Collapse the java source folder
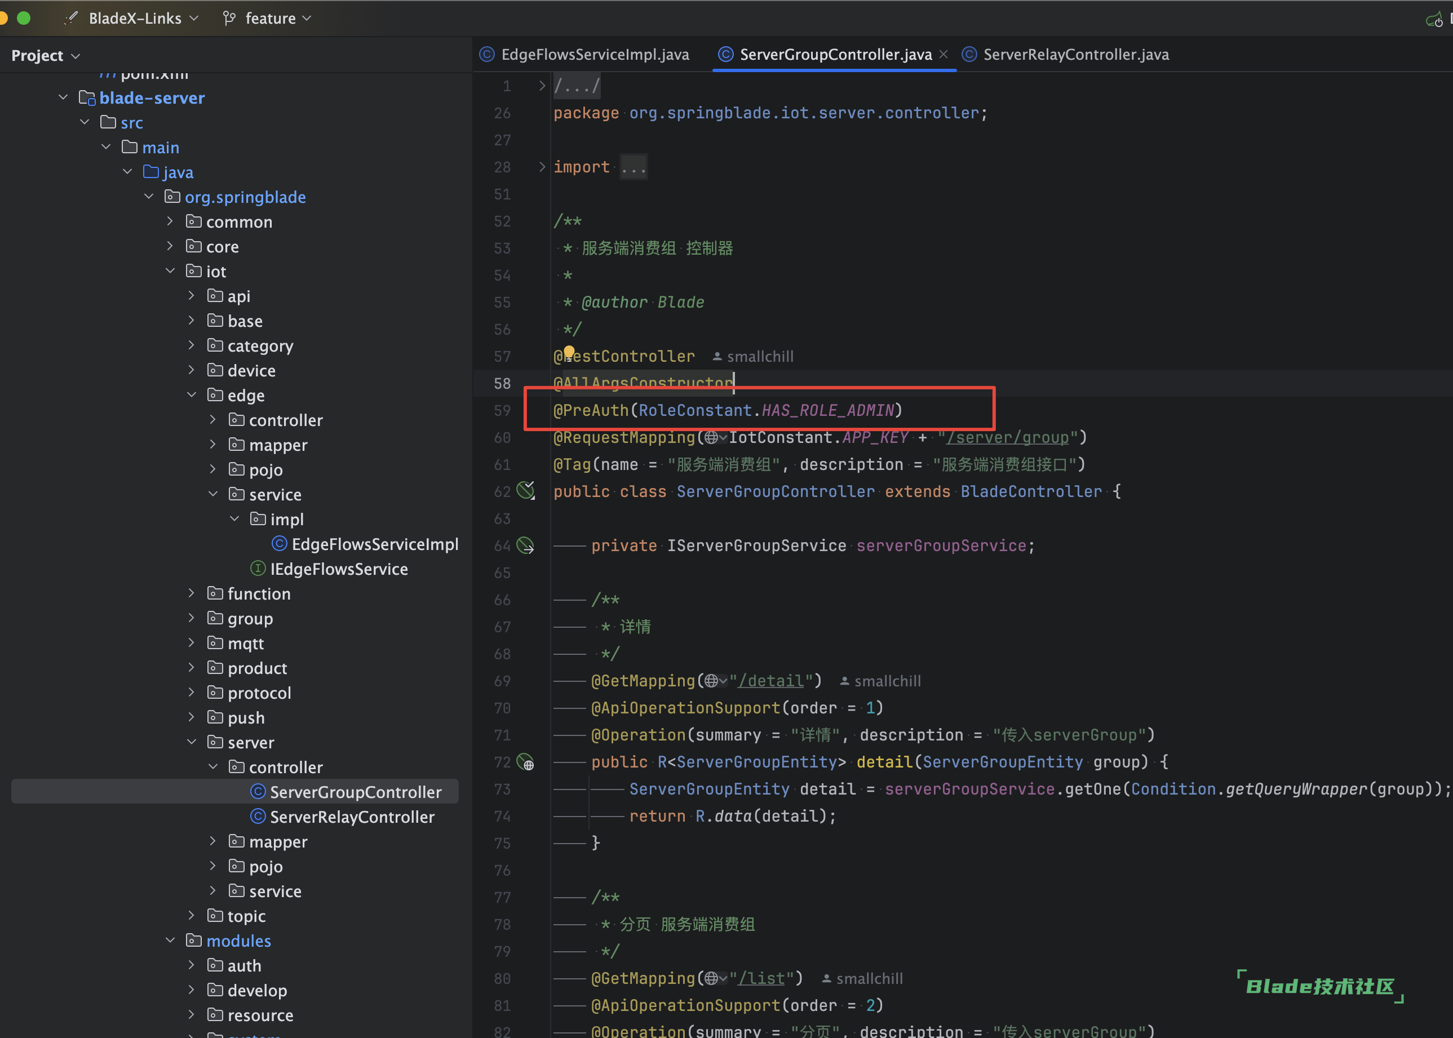 (127, 172)
